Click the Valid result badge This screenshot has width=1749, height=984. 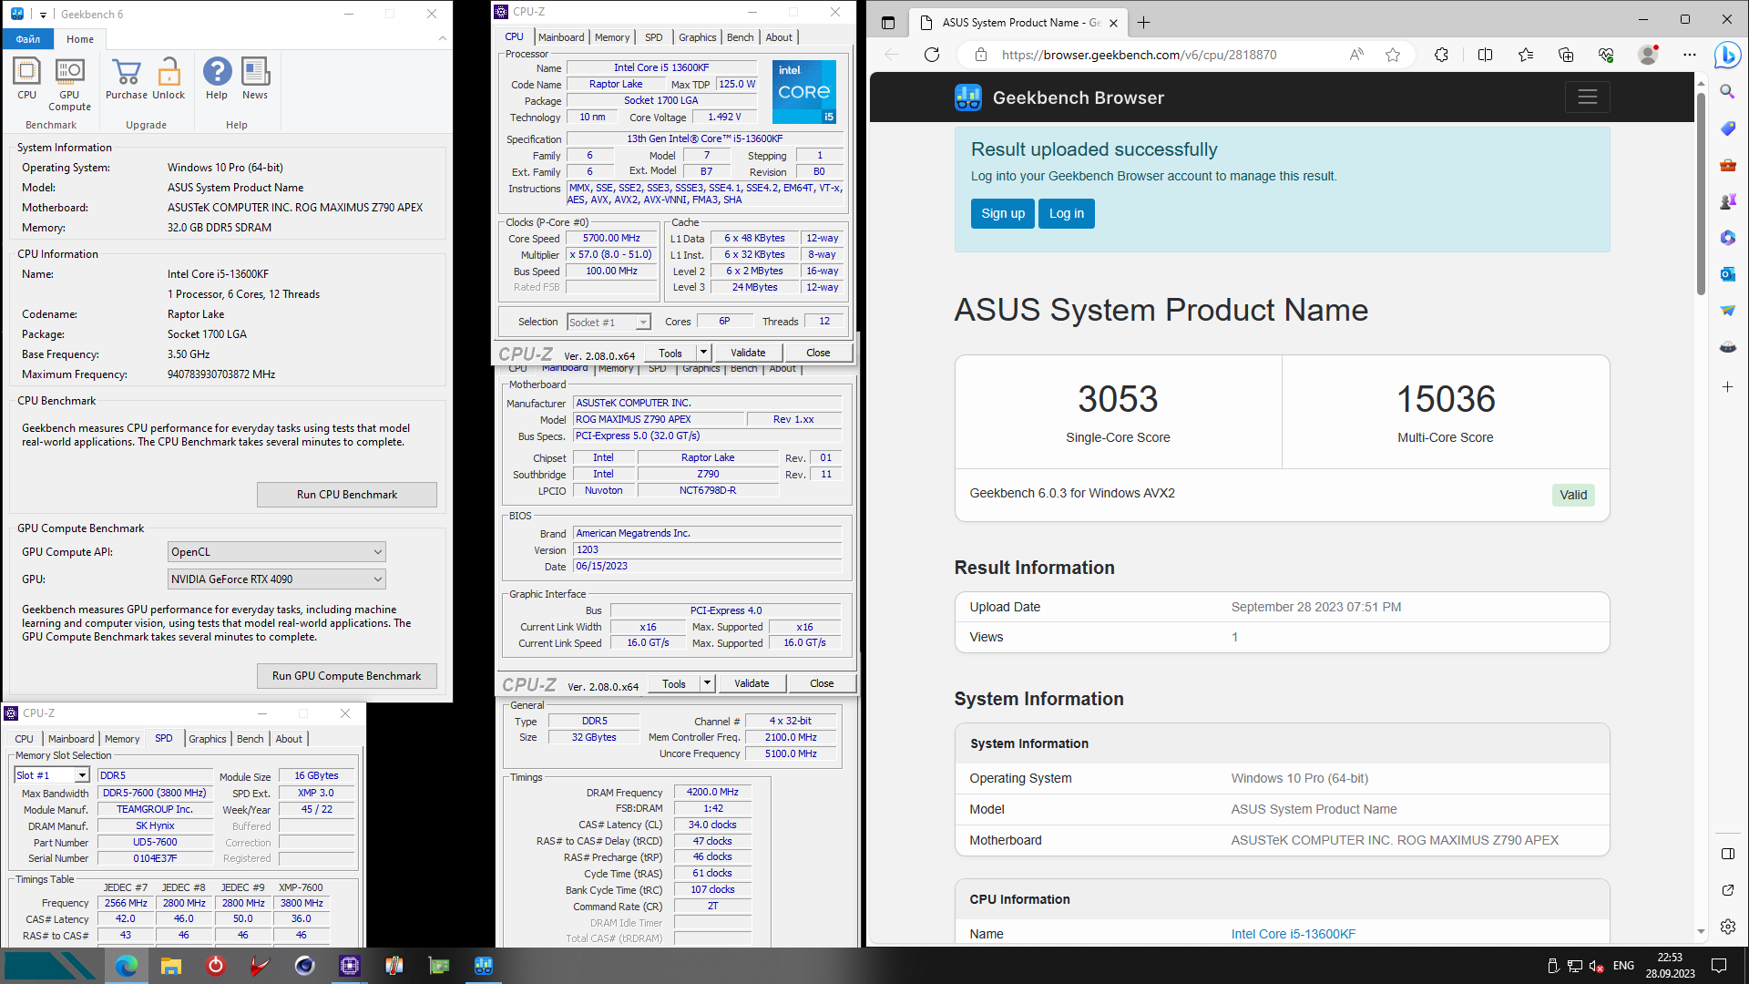click(x=1573, y=495)
